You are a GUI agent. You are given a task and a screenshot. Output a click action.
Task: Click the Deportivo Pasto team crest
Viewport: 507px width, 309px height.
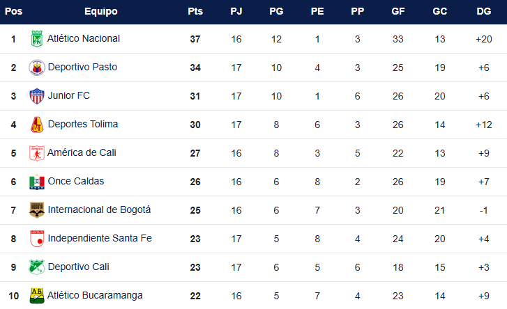pos(36,68)
